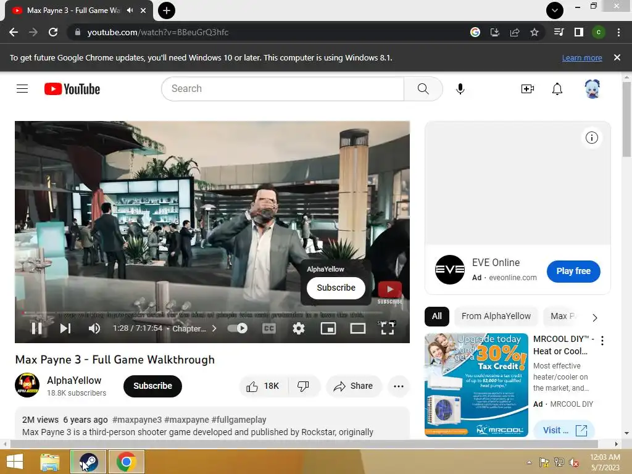This screenshot has width=632, height=474.
Task: Mute the video player volume
Action: coord(94,328)
